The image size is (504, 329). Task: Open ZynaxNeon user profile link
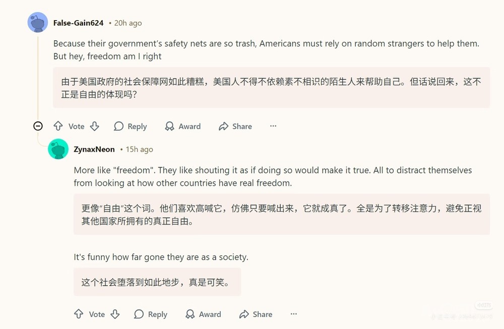click(94, 149)
